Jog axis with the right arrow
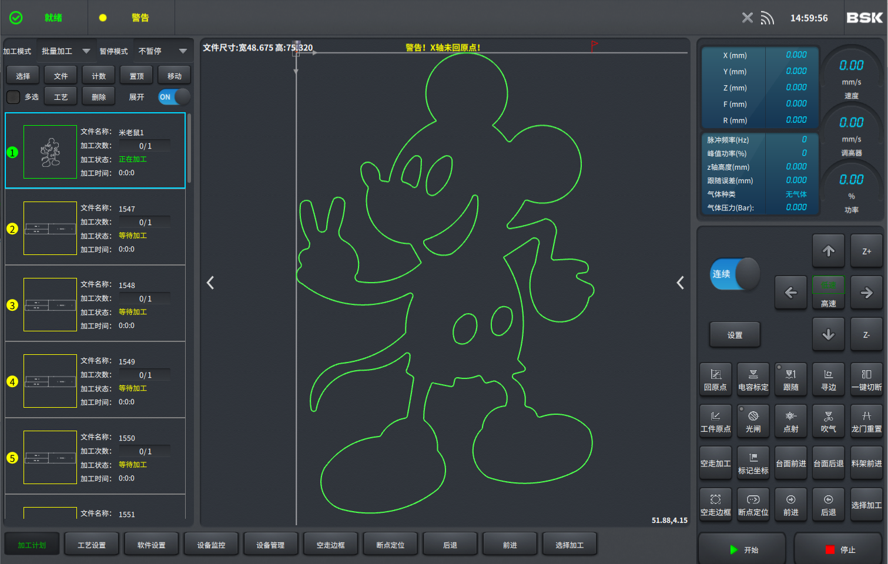Image resolution: width=888 pixels, height=564 pixels. pyautogui.click(x=866, y=293)
